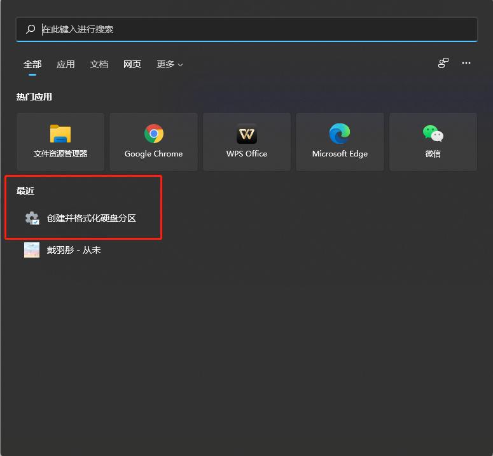Viewport: 493px width, 456px height.
Task: Expand the 更多 dropdown
Action: (170, 64)
